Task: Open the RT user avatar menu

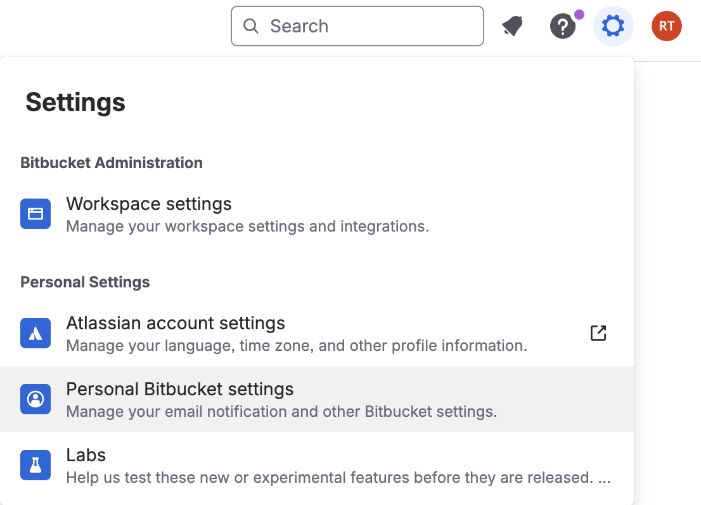Action: point(666,27)
